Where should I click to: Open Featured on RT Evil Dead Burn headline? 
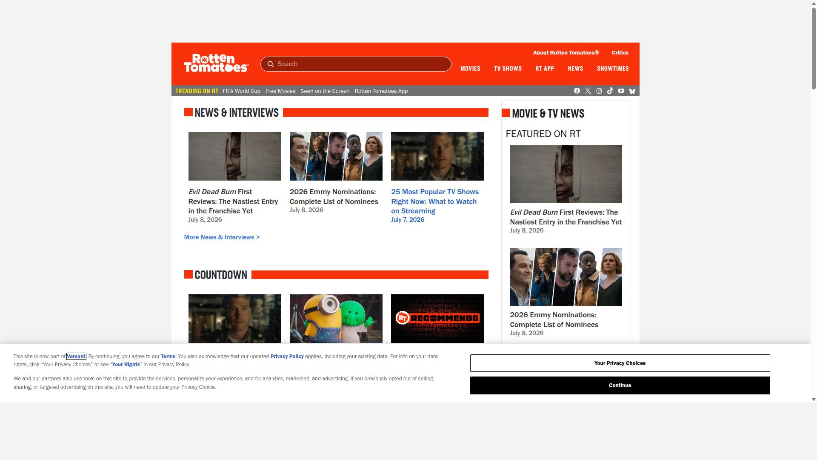pyautogui.click(x=566, y=217)
